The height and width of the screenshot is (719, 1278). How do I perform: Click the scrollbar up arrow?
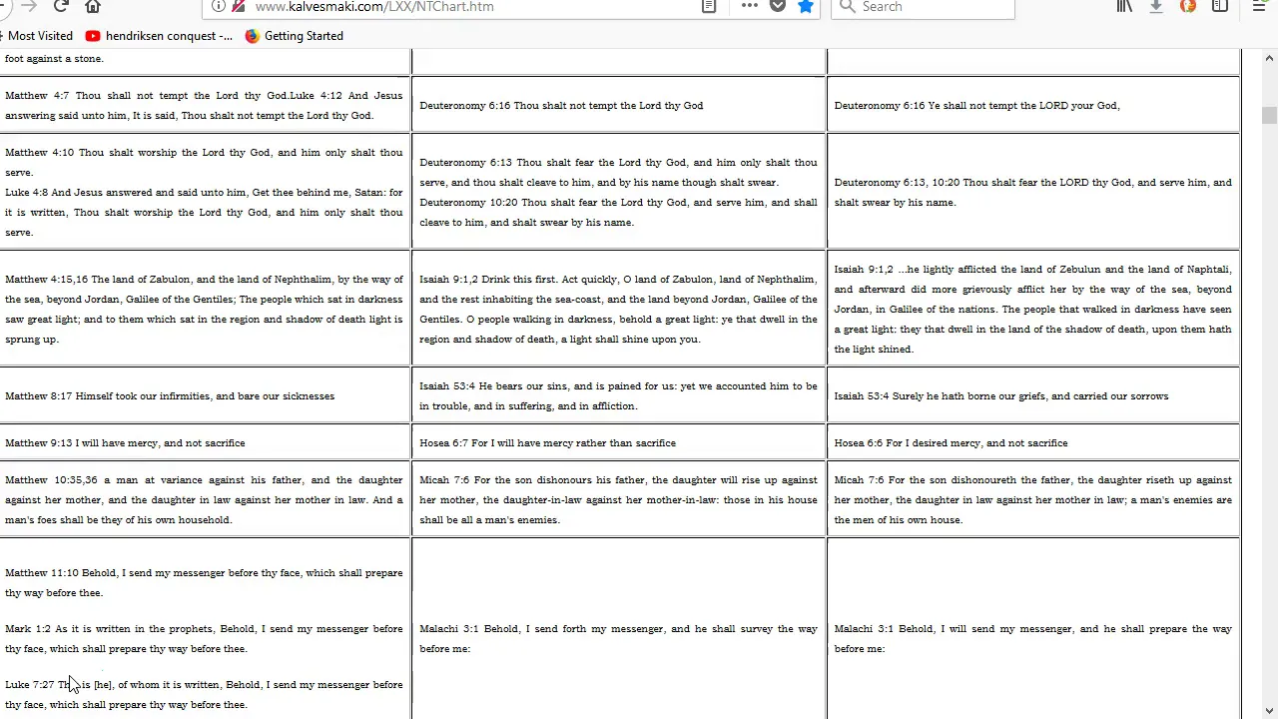[1269, 58]
